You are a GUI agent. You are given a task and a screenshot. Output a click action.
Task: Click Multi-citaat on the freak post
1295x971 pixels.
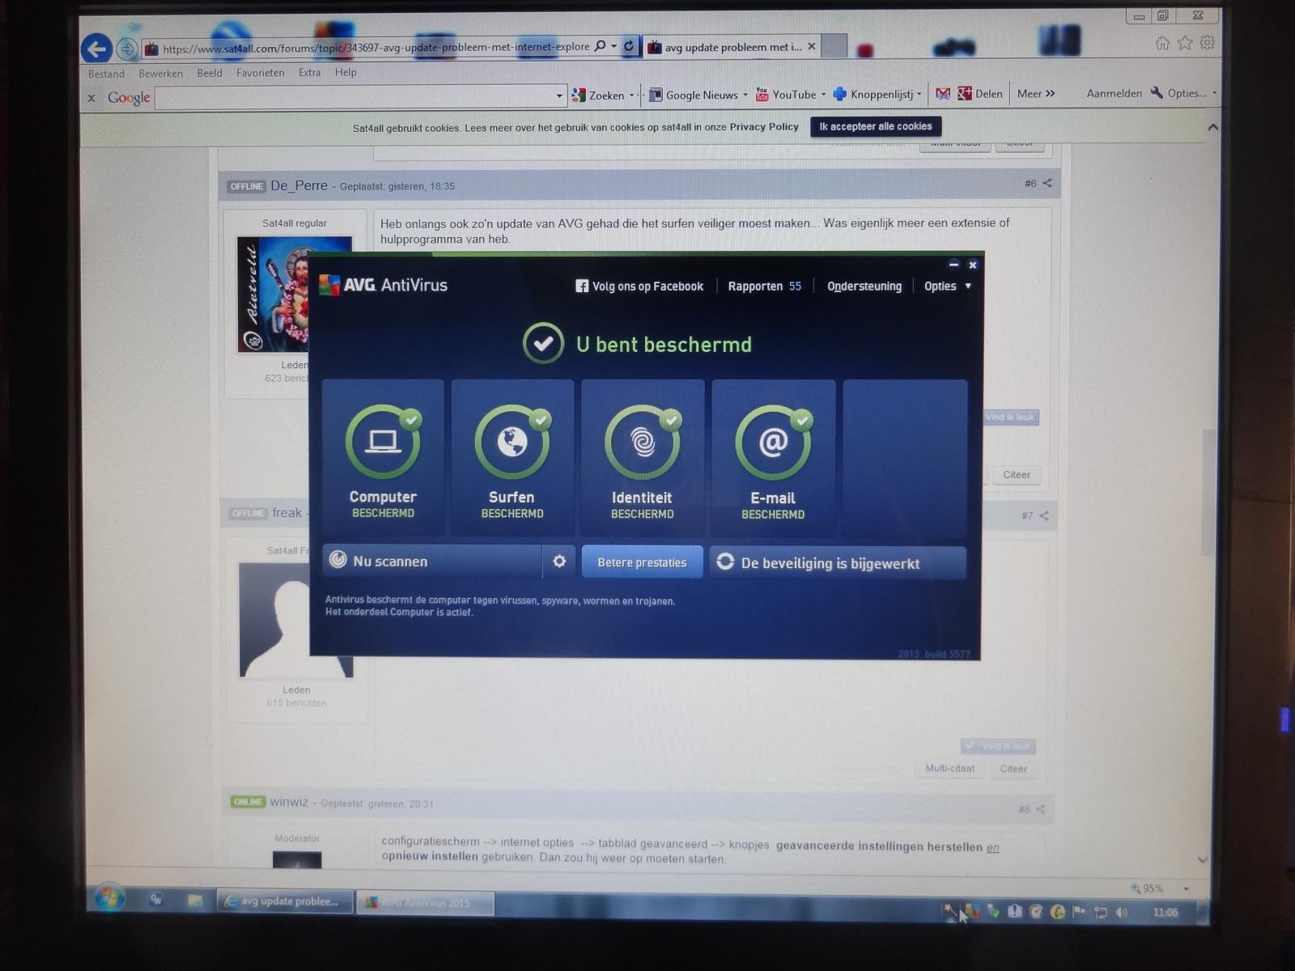click(x=950, y=769)
